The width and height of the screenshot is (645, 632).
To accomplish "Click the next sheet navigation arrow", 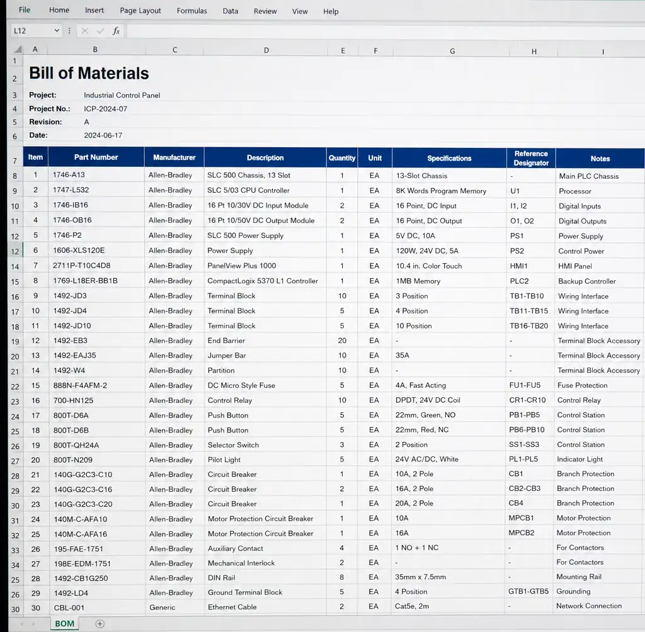I will (33, 624).
